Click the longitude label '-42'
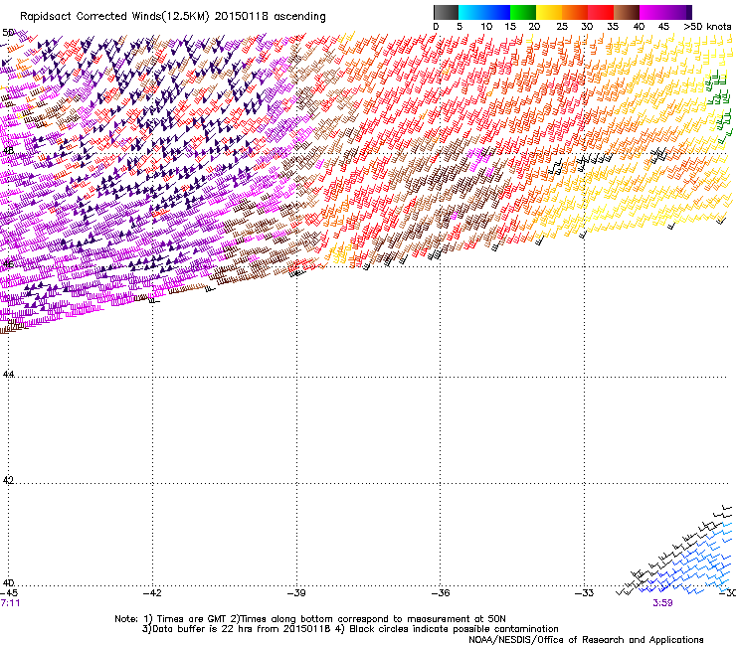 tap(152, 593)
